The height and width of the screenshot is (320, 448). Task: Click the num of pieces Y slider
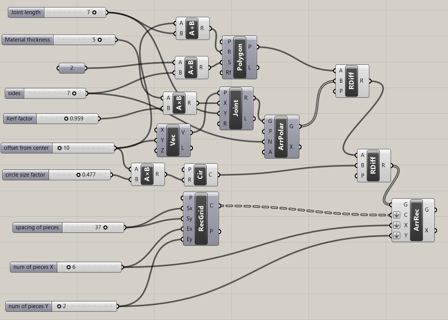click(x=62, y=306)
